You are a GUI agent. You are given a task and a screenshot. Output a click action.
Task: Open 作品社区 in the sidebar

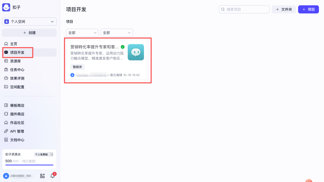tap(29, 123)
